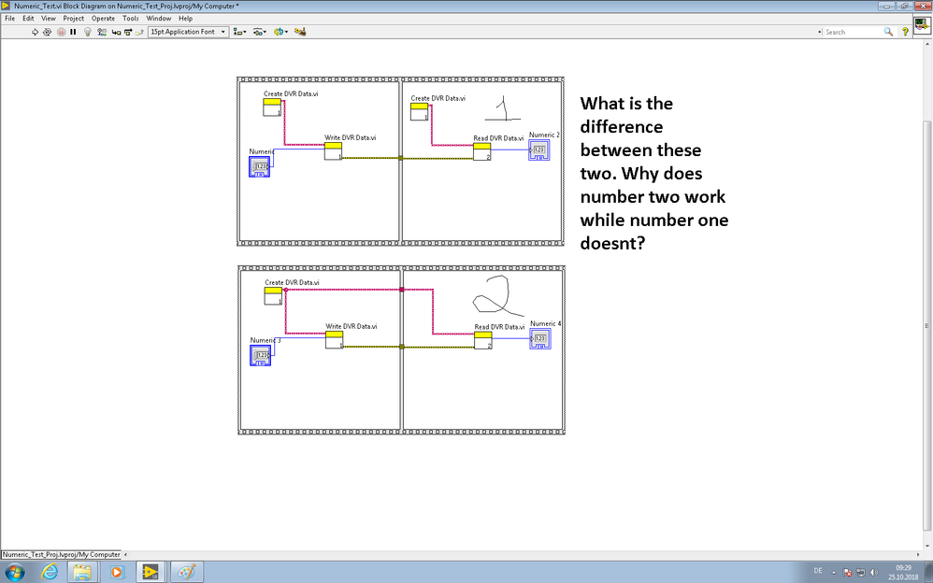Viewport: 933px width, 583px height.
Task: Select the Numeric control terminal
Action: (x=260, y=166)
